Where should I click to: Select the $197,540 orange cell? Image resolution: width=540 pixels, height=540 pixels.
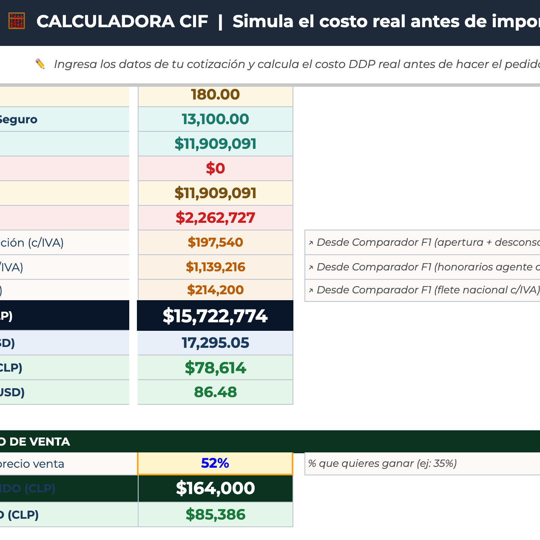coord(215,243)
